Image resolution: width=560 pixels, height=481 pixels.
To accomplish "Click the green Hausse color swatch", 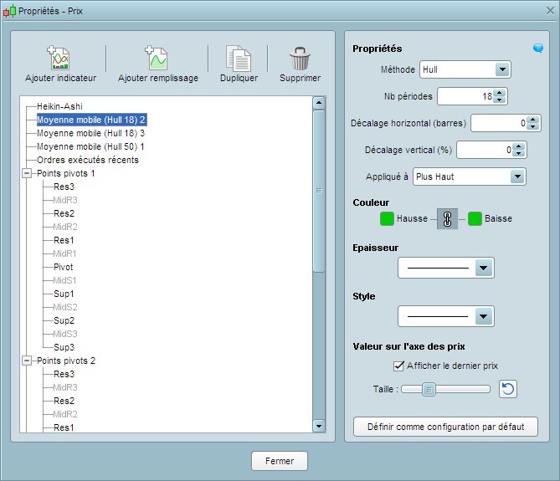I will pyautogui.click(x=387, y=219).
